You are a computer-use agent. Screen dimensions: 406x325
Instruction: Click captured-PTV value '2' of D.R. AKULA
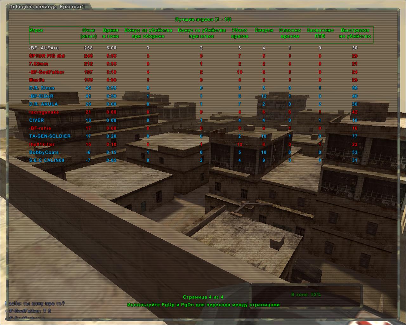click(320, 104)
